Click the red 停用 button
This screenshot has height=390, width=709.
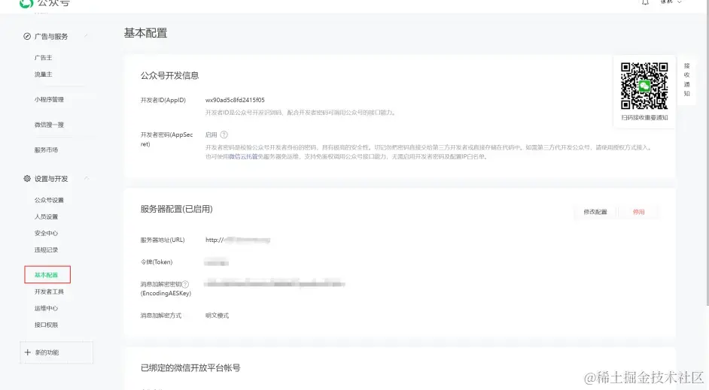point(638,212)
